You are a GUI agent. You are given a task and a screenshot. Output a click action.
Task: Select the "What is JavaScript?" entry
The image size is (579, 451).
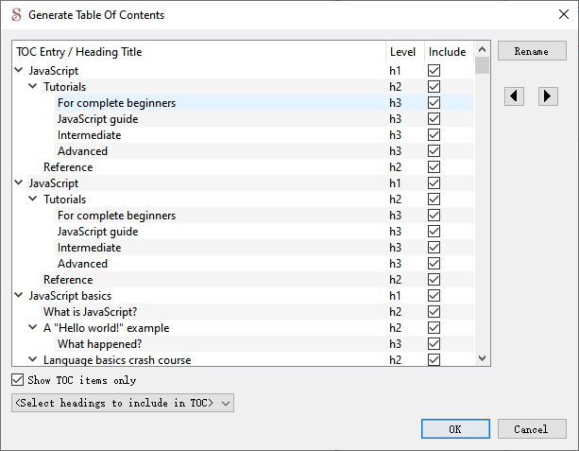(90, 312)
